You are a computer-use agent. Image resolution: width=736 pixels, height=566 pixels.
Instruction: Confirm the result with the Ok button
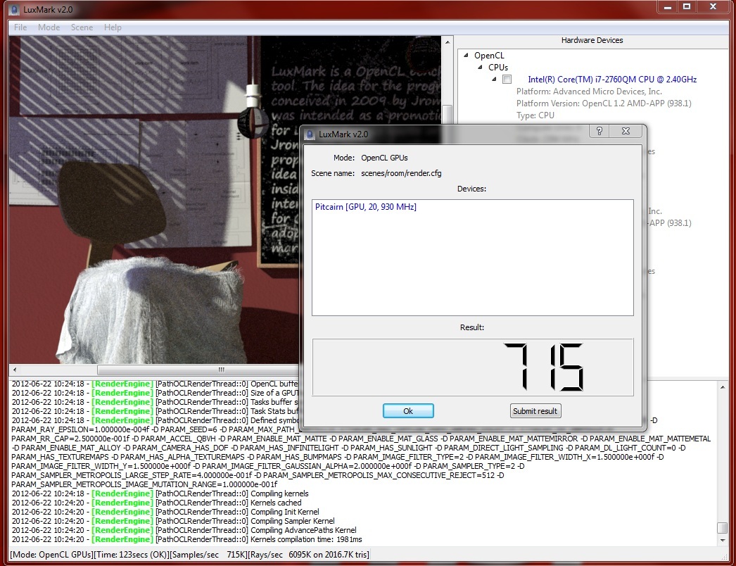point(408,411)
